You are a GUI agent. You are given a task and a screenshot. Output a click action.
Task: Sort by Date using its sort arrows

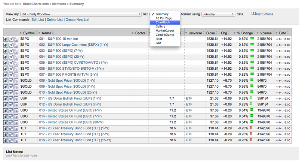(288, 33)
